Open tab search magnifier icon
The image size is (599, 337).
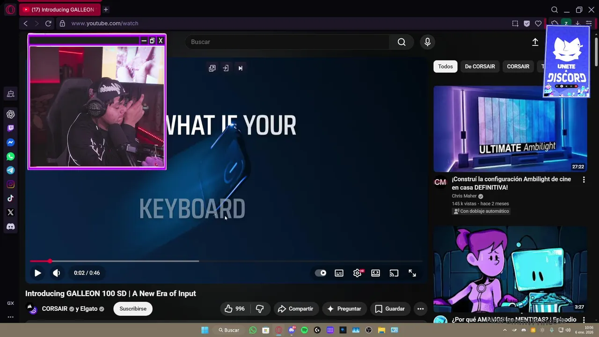[555, 10]
